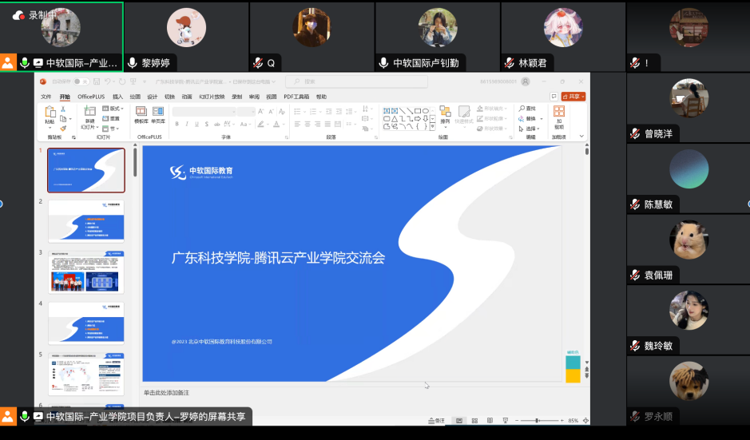The width and height of the screenshot is (750, 440).
Task: Click the font color A swatch
Action: (276, 124)
